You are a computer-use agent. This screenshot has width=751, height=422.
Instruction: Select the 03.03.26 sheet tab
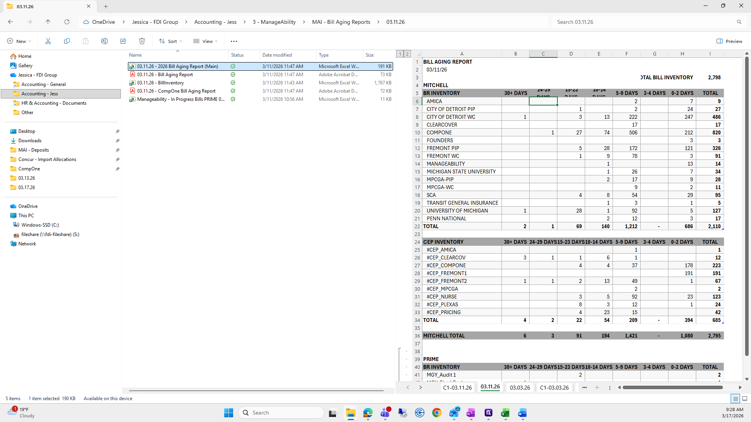coord(520,387)
